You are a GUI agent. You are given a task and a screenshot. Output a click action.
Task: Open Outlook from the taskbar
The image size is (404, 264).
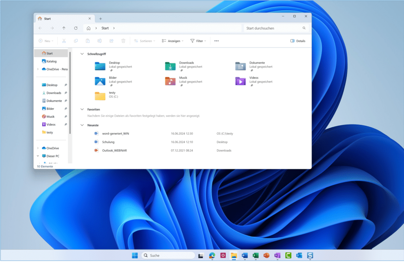[299, 255]
